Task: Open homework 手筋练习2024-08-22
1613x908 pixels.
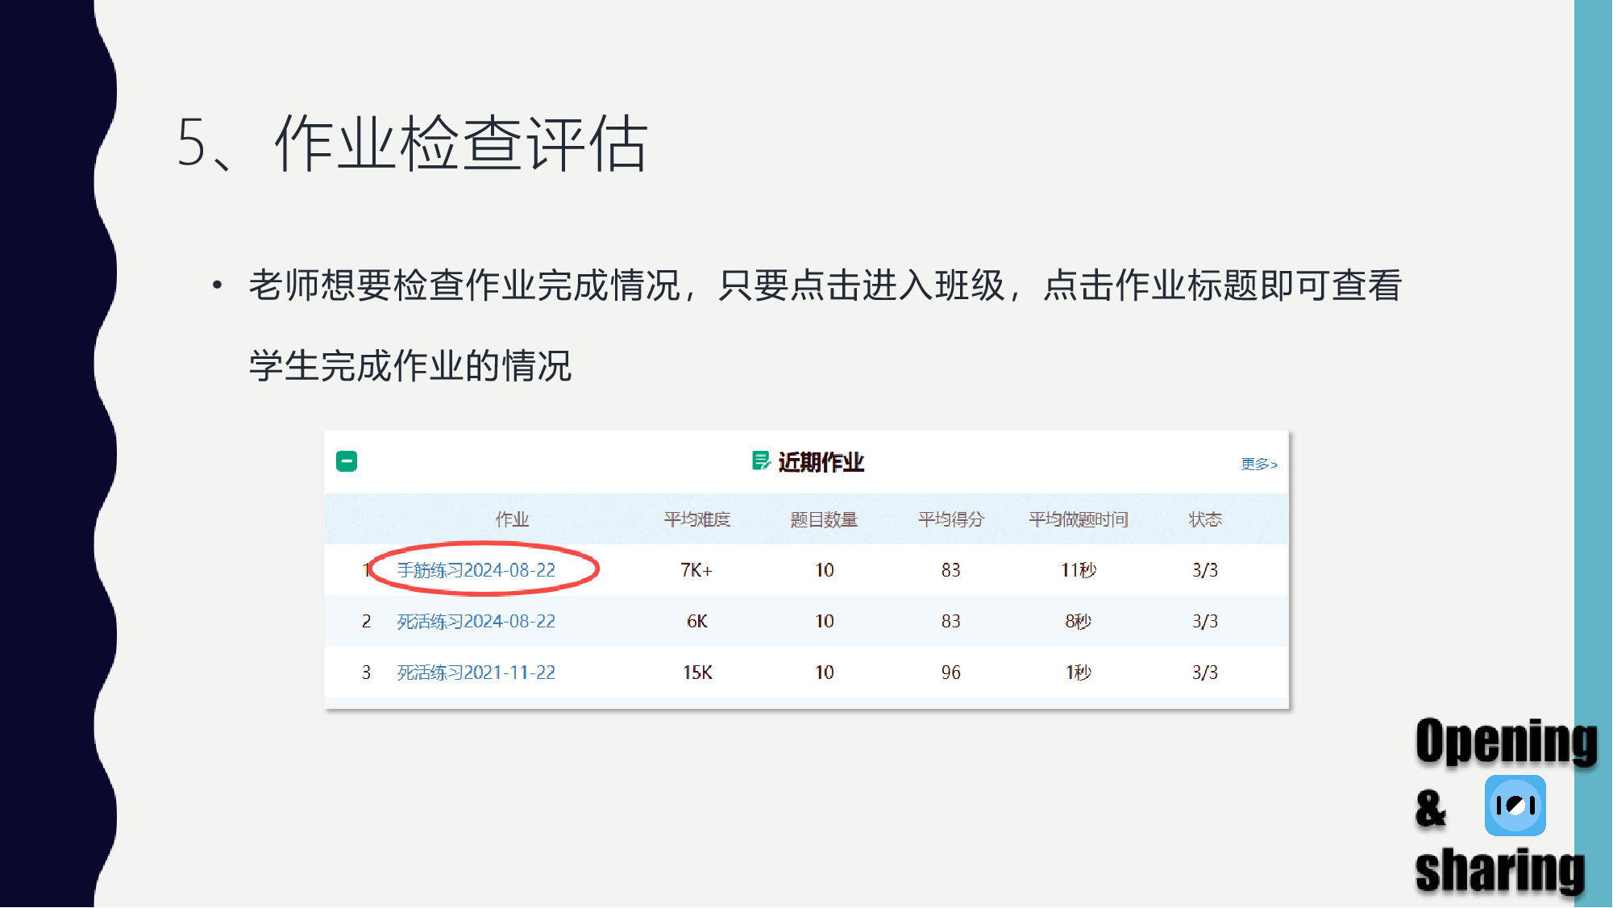Action: tap(476, 570)
